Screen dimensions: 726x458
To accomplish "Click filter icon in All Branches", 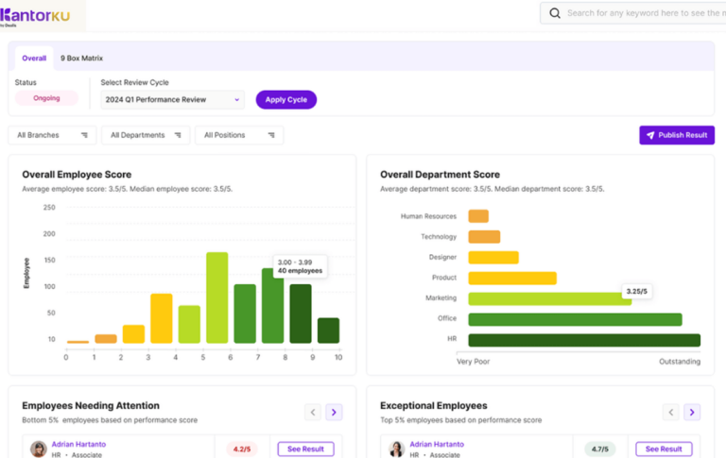I will 84,135.
